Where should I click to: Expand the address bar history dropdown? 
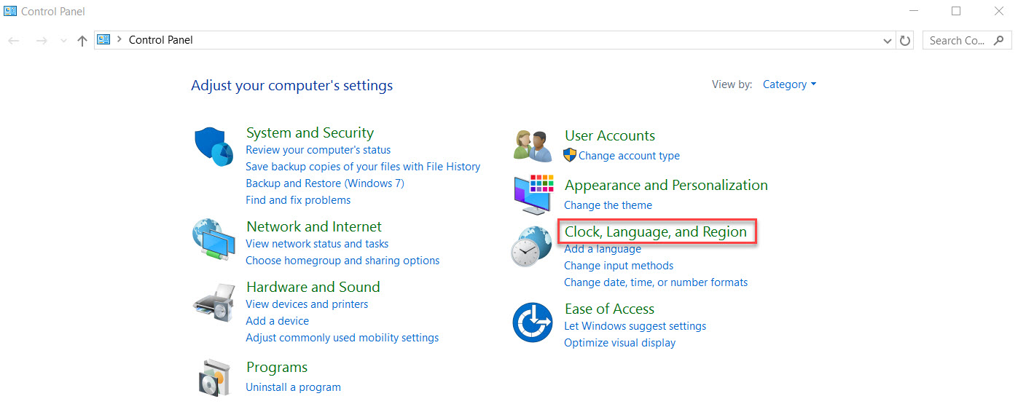click(x=887, y=41)
